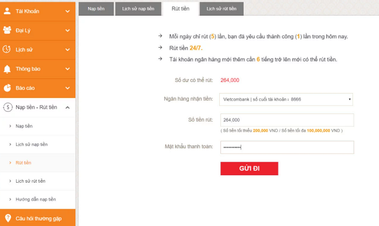Viewport: 379px width, 226px height.
Task: Click the Đại Lý group icon
Action: pyautogui.click(x=7, y=30)
